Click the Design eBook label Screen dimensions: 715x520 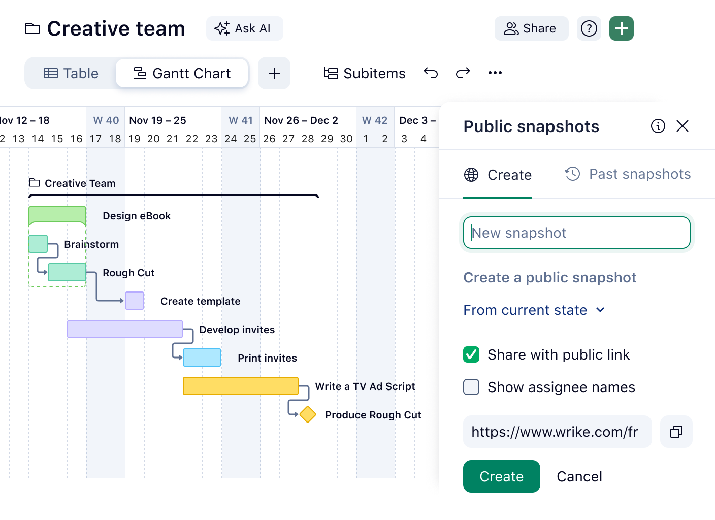tap(137, 216)
